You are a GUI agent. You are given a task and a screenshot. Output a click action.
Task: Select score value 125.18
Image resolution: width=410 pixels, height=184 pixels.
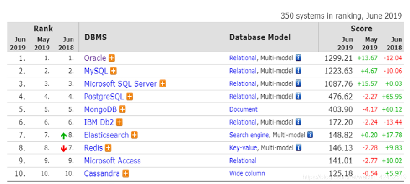click(341, 173)
